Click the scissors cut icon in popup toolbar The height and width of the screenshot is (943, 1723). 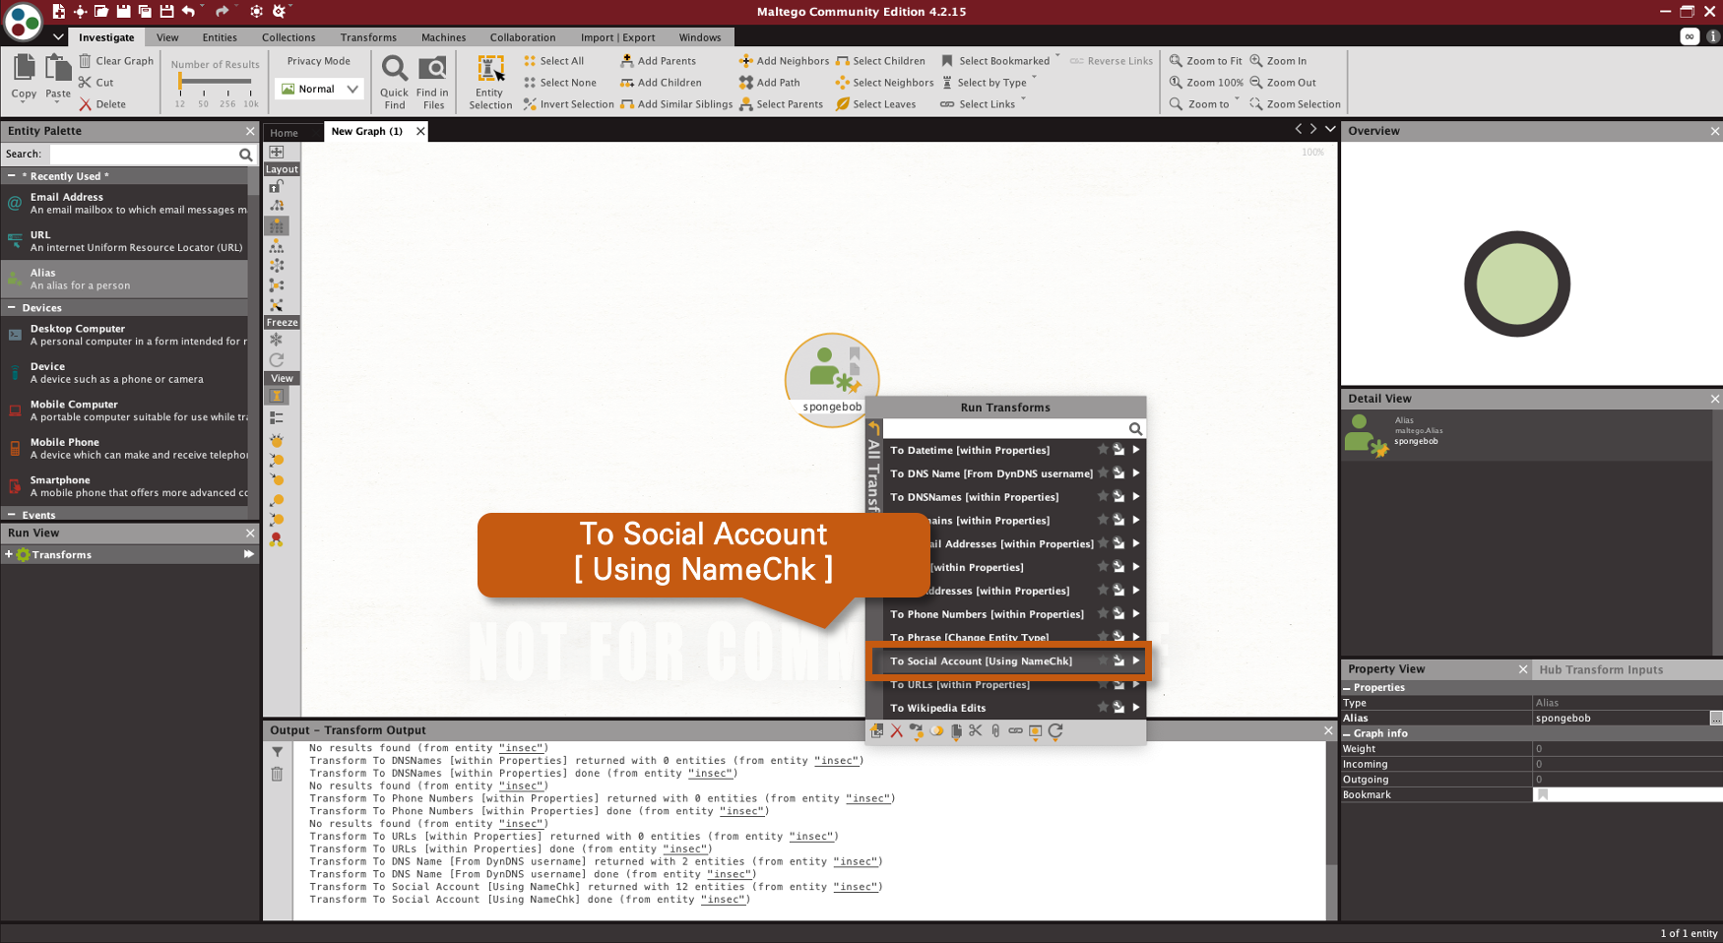click(x=976, y=731)
